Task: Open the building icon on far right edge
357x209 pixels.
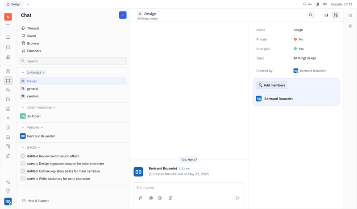Action: coord(350,26)
